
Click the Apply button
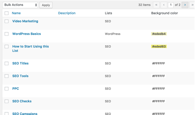pos(46,5)
